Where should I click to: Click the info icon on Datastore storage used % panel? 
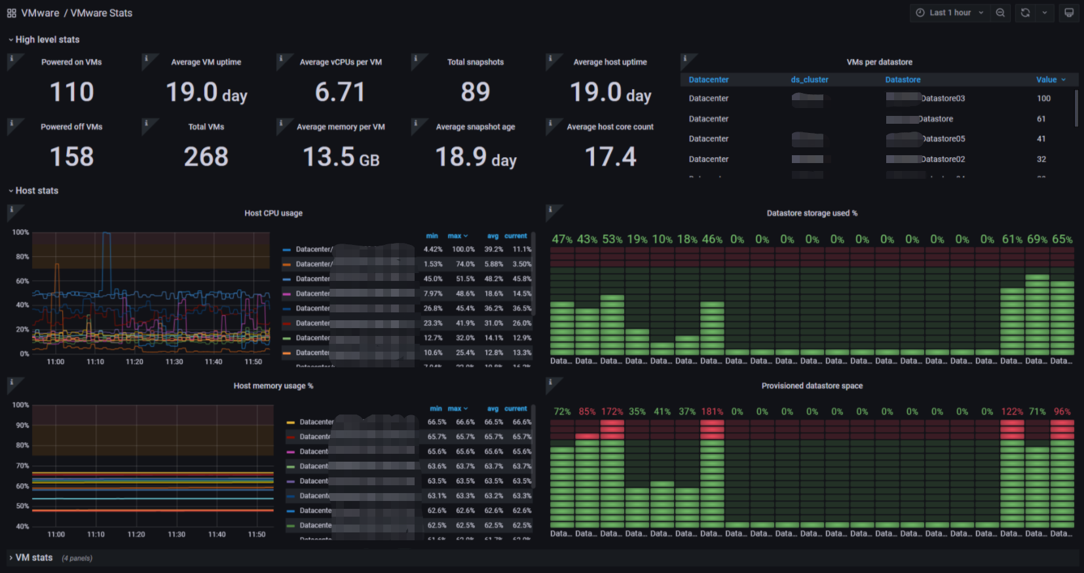tap(550, 210)
